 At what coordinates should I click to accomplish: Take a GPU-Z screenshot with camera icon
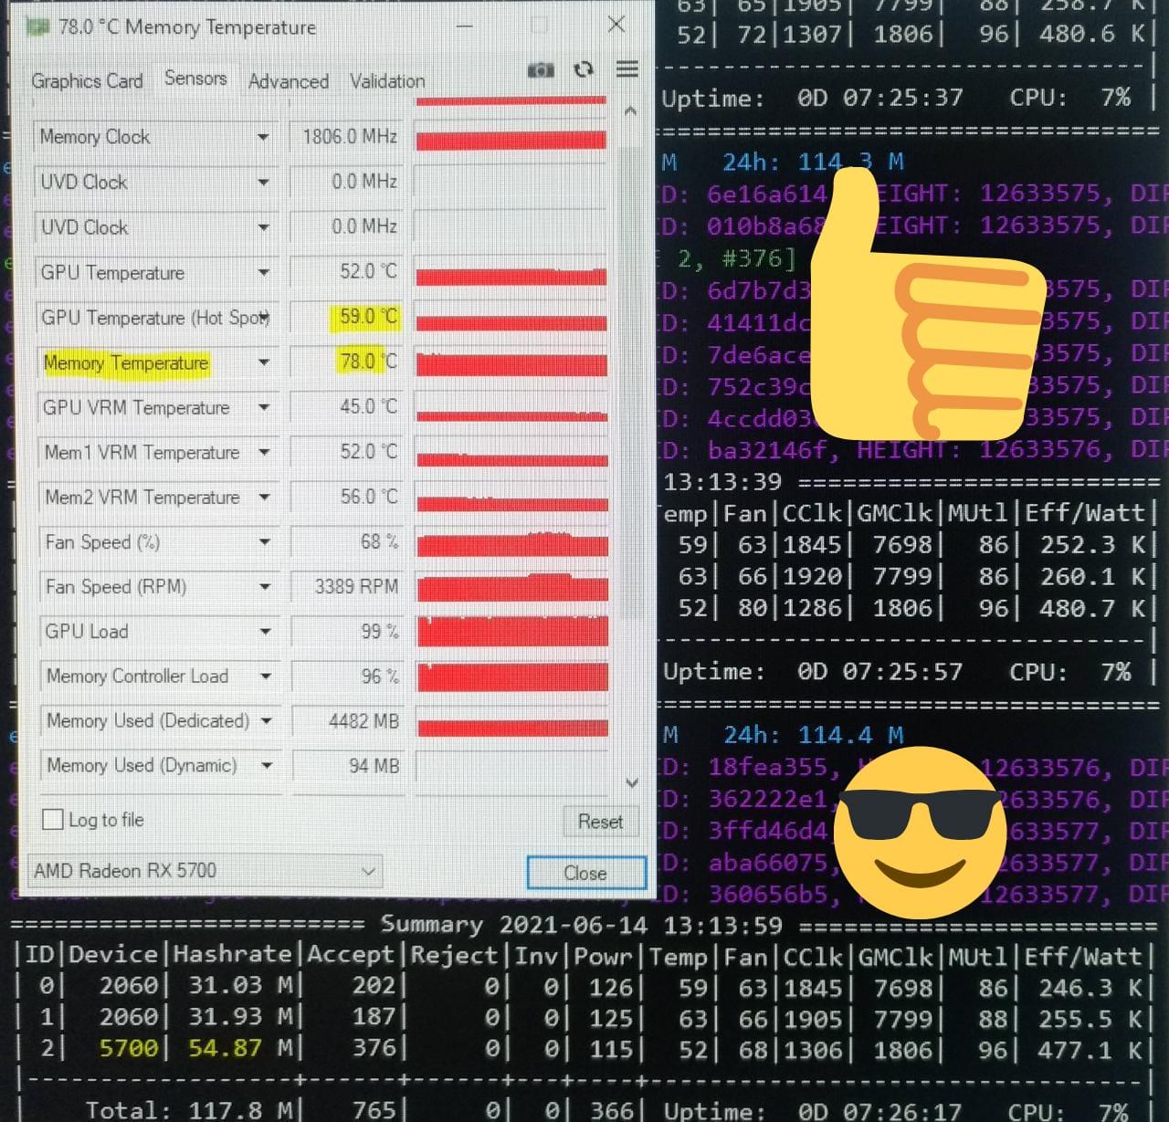coord(541,69)
